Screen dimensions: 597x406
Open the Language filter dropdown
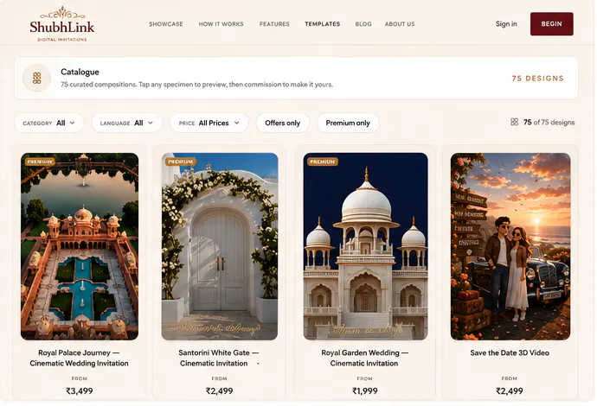[x=127, y=123]
